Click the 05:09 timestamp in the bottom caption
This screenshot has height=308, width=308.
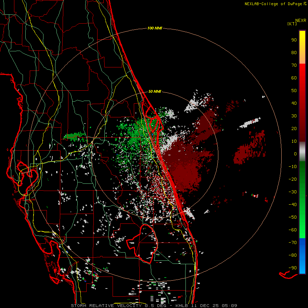[229, 305]
